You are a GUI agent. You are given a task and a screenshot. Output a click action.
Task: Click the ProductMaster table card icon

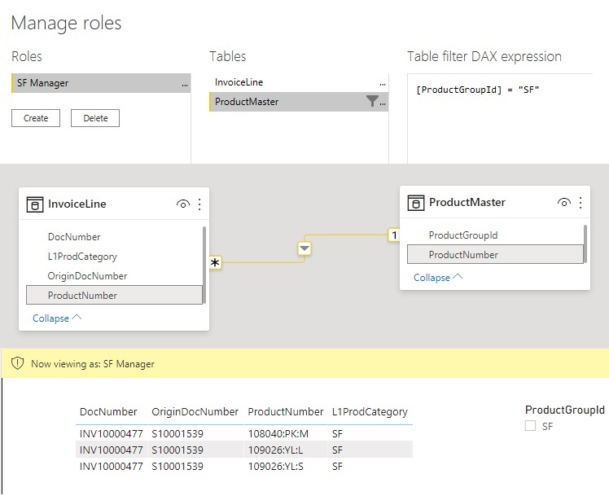(x=415, y=203)
